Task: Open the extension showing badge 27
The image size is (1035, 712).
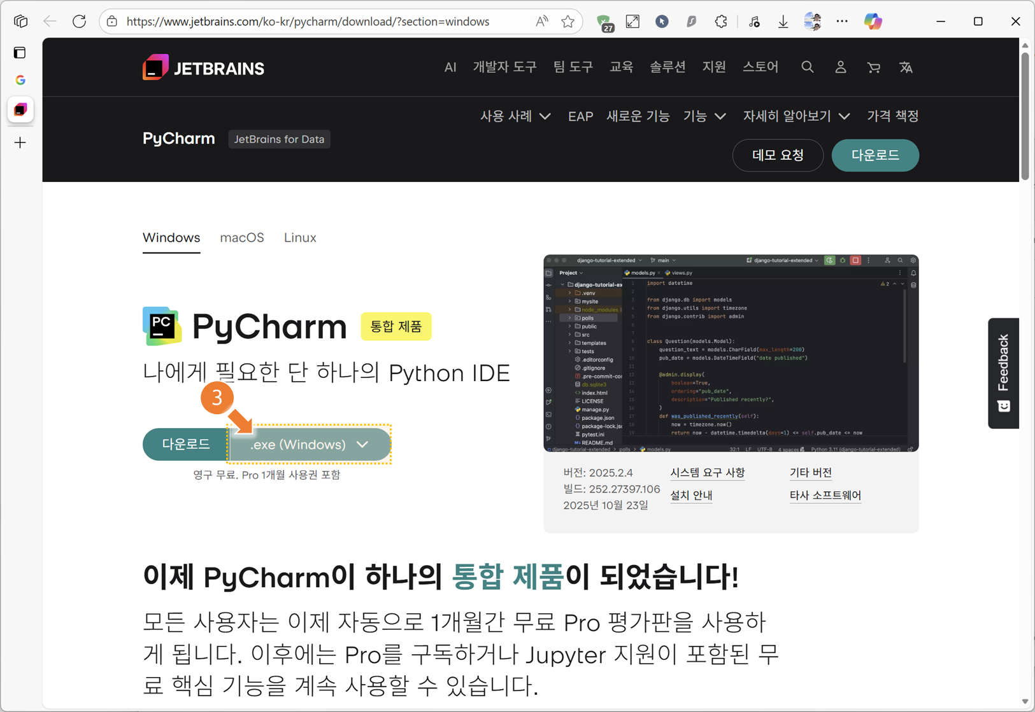Action: coord(604,22)
